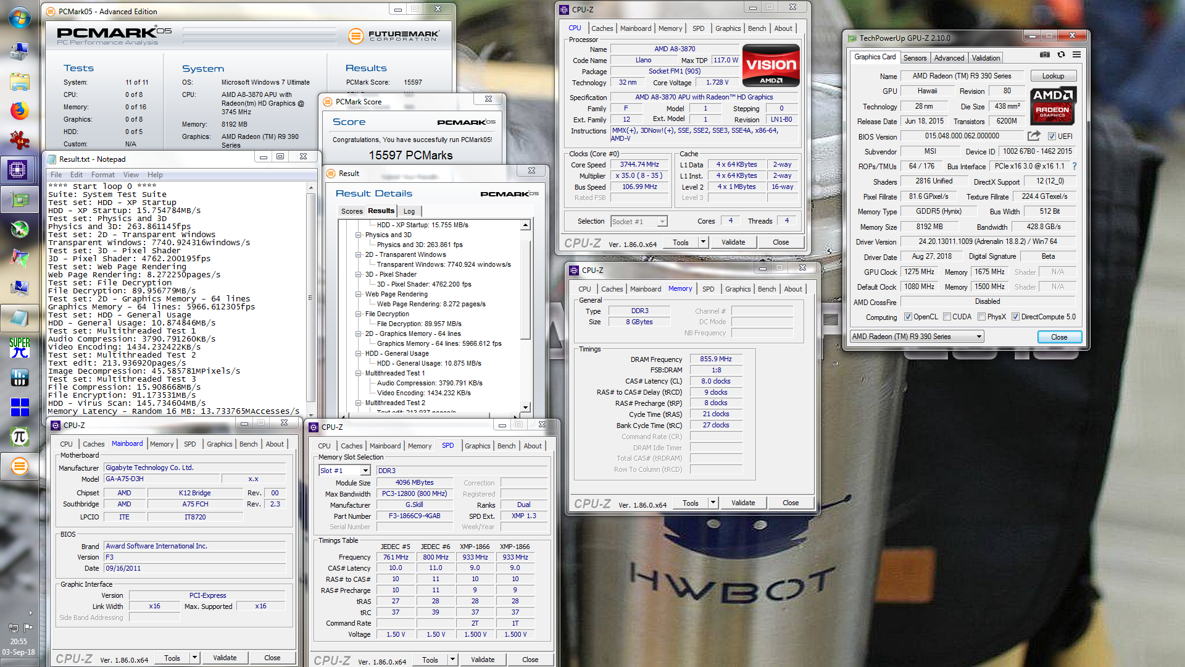1185x667 pixels.
Task: Click the dark bar-chart taskbar icon
Action: (20, 377)
